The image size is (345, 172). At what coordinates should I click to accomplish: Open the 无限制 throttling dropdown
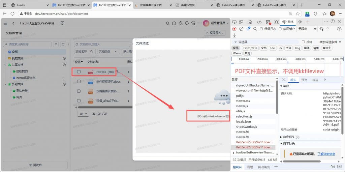[307, 29]
